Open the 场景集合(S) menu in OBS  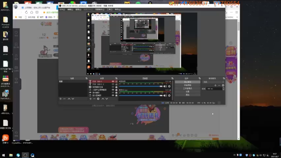pyautogui.click(x=100, y=9)
